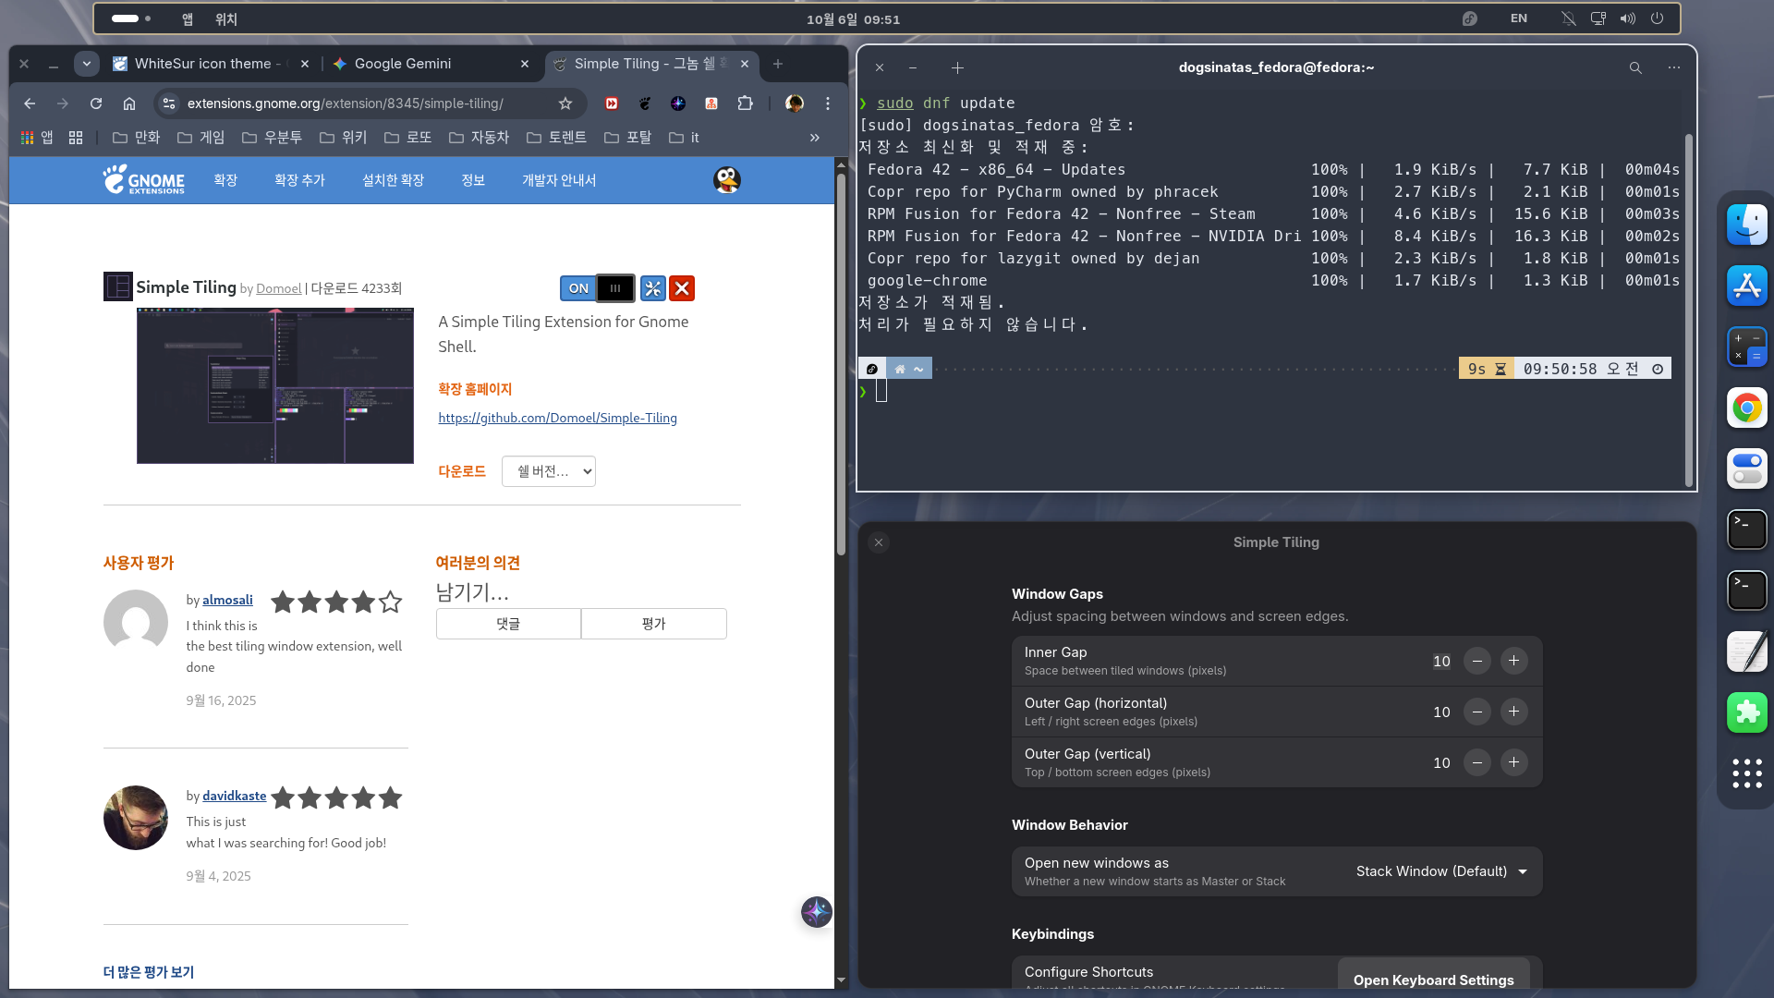Open the 설치한 확장 menu item
The width and height of the screenshot is (1774, 998).
tap(393, 180)
